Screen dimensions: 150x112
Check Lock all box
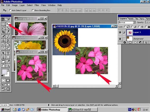click(x=146, y=27)
